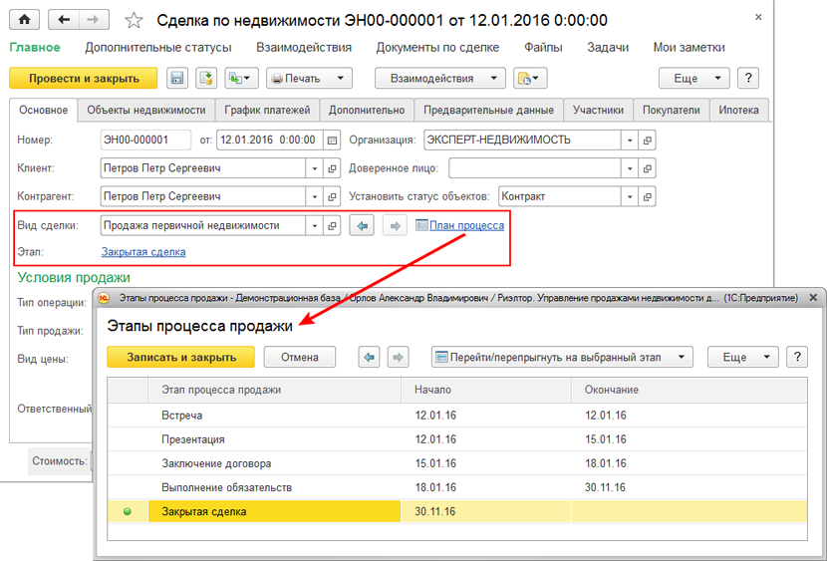
Task: Sort by Начало column header
Action: coord(486,391)
